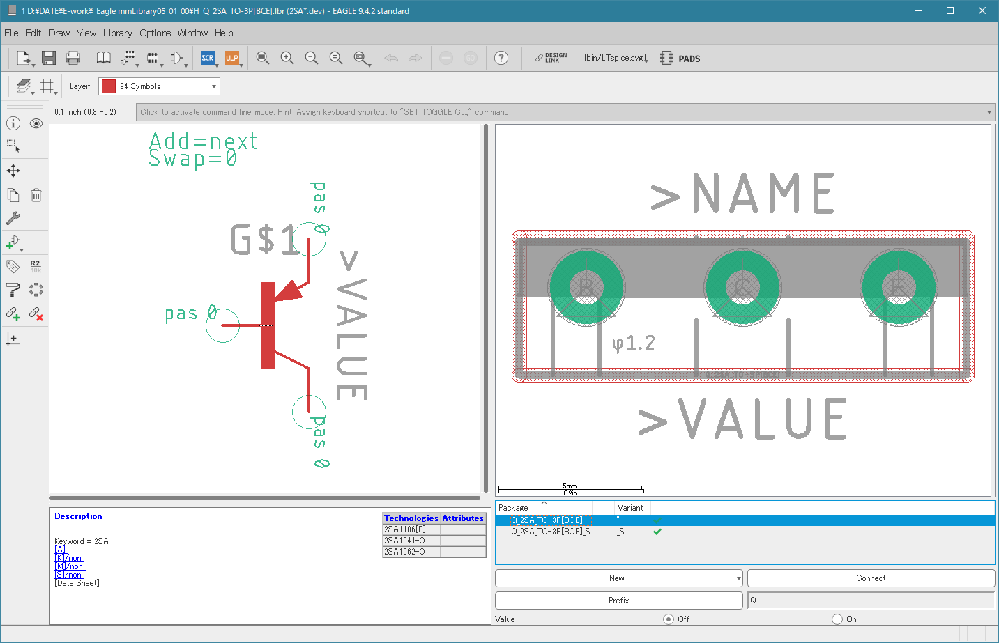Click the [A] link in description

60,550
